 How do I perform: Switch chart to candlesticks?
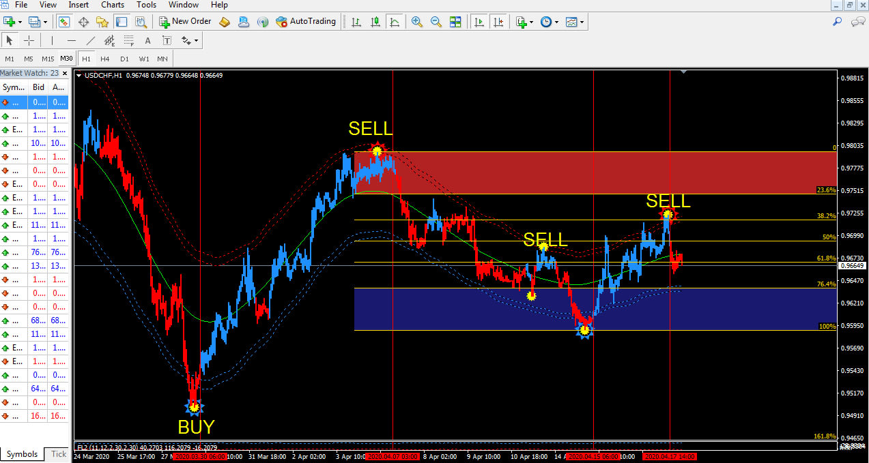coord(375,22)
